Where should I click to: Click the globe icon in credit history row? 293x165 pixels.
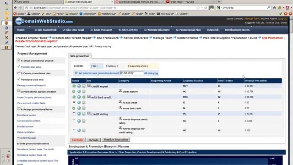[79, 92]
